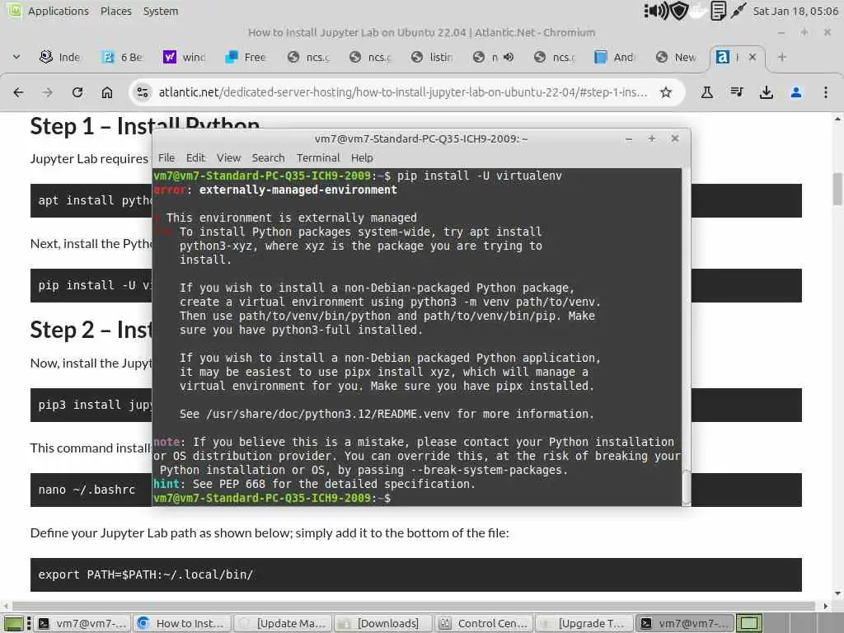
Task: Mute the audio-playing tab speaker icon
Action: (508, 57)
